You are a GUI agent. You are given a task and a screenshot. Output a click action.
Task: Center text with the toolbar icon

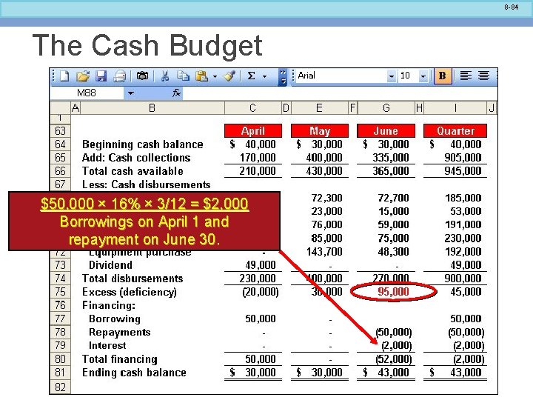coord(483,76)
